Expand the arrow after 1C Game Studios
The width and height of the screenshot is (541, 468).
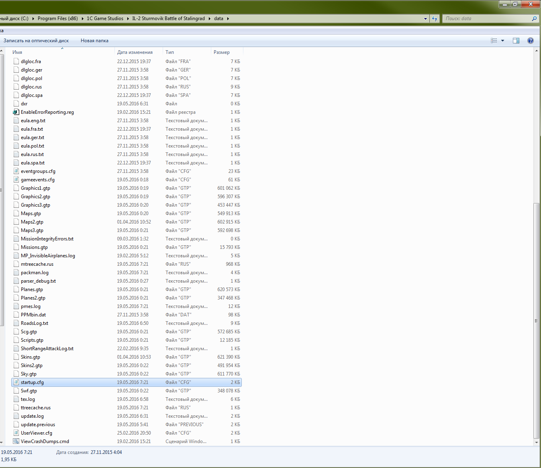128,18
